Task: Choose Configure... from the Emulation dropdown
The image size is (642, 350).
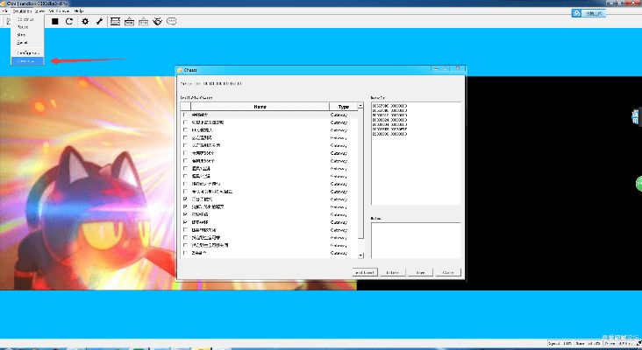Action: tap(27, 52)
